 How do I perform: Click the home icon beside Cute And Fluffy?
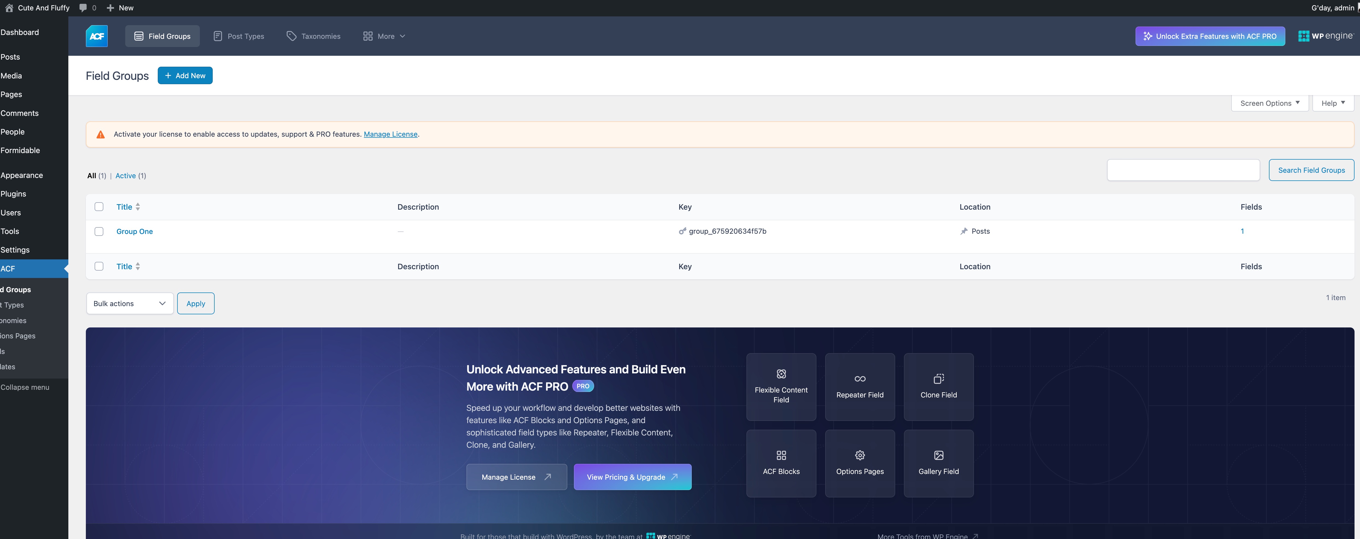(x=9, y=7)
